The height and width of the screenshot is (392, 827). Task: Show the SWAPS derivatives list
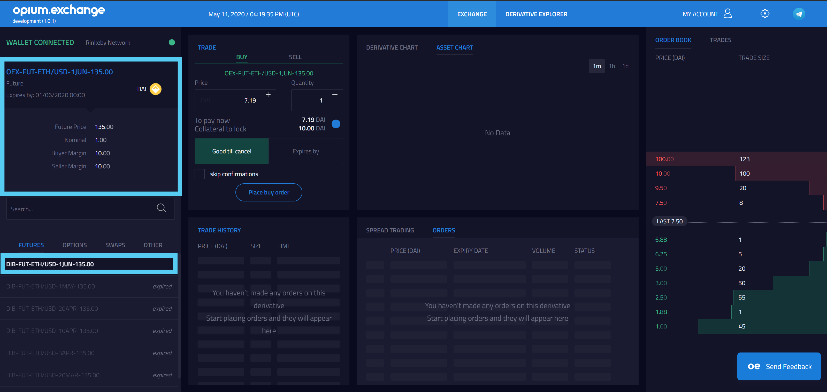point(115,245)
